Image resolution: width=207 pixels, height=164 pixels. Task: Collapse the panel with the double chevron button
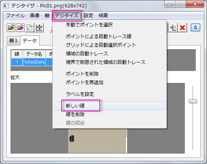pyautogui.click(x=195, y=27)
